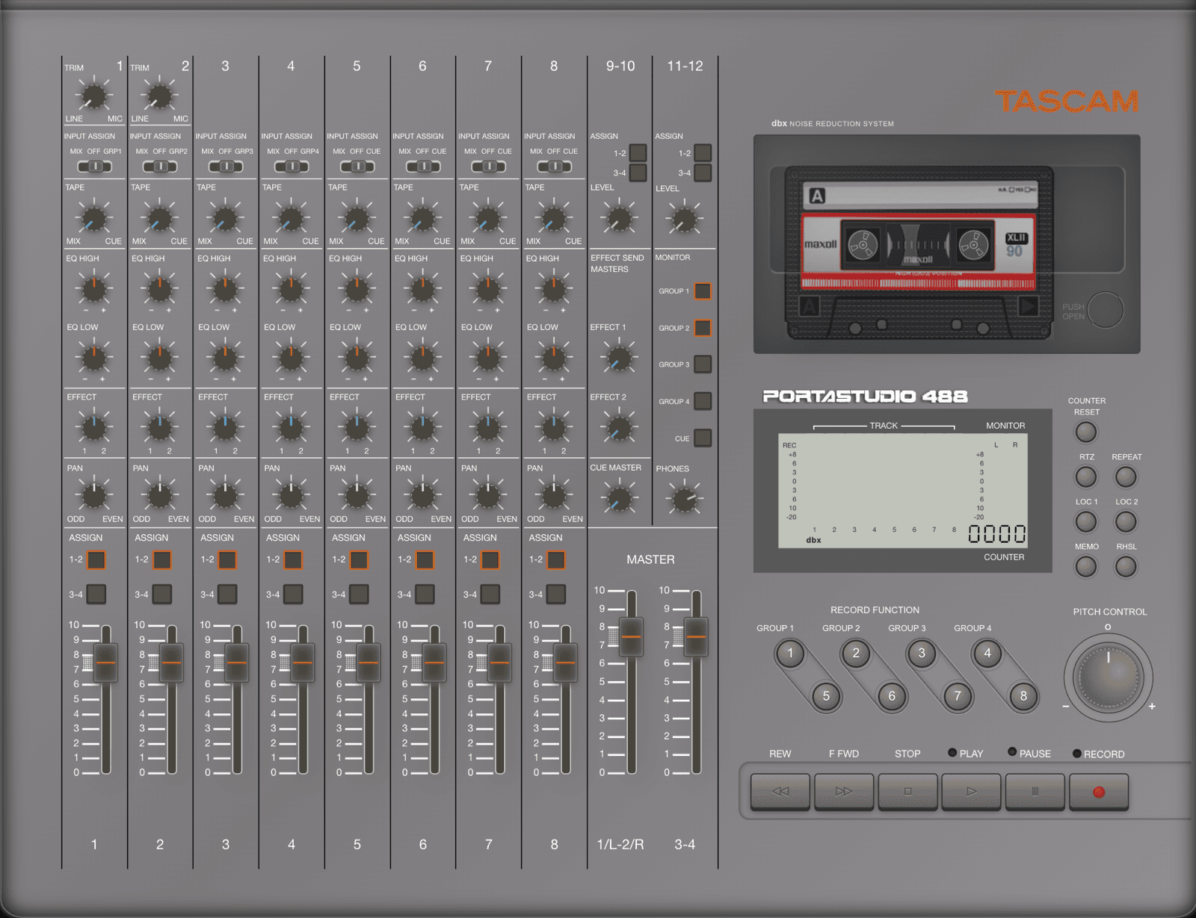The width and height of the screenshot is (1196, 918).
Task: Click the LOC 2 locate button
Action: pos(1126,521)
